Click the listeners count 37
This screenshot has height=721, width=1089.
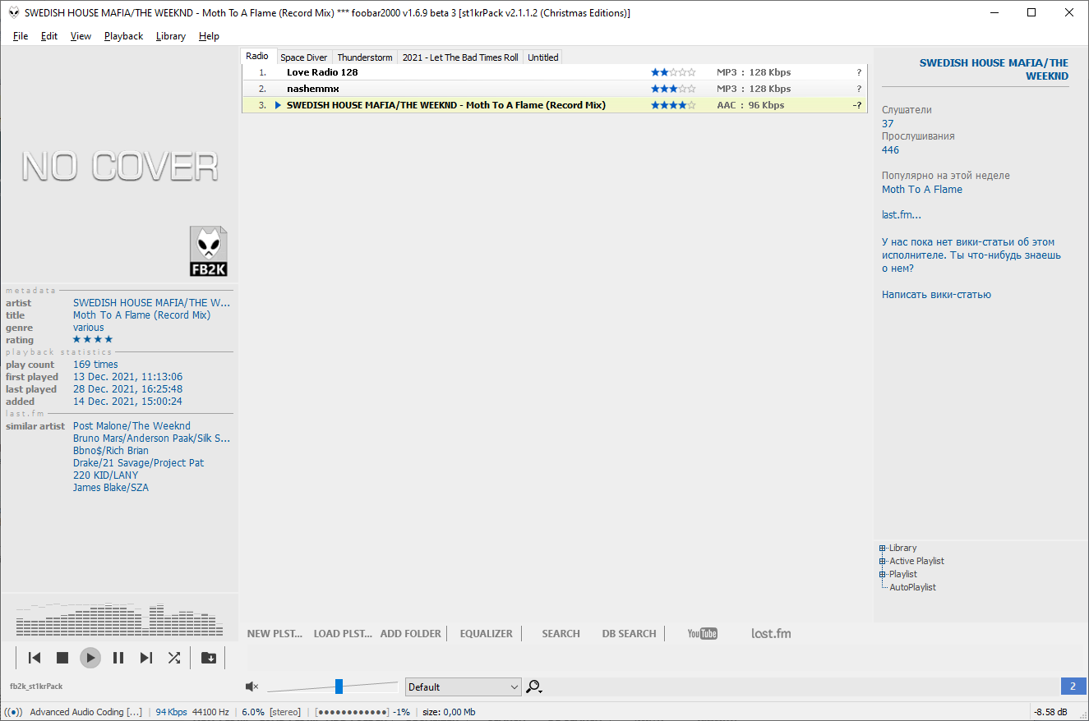pyautogui.click(x=888, y=123)
